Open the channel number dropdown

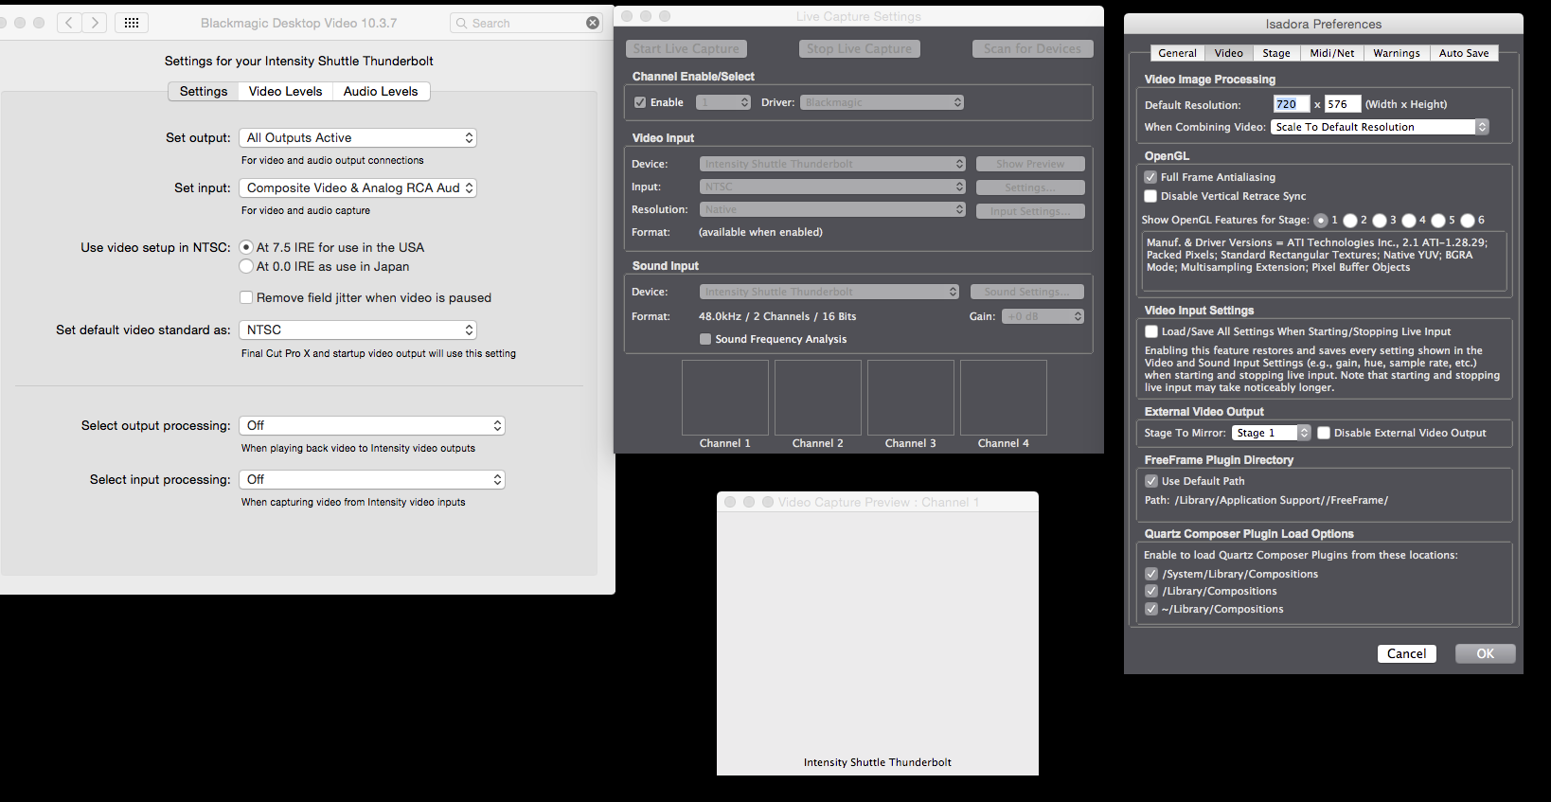[723, 102]
